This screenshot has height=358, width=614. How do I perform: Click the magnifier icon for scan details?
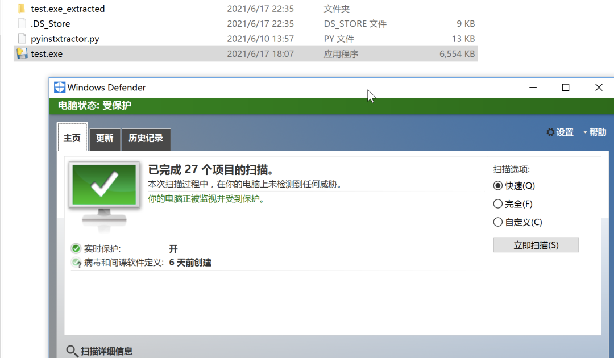[72, 351]
